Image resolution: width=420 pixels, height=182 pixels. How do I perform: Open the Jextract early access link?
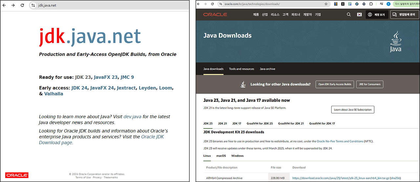pos(126,88)
